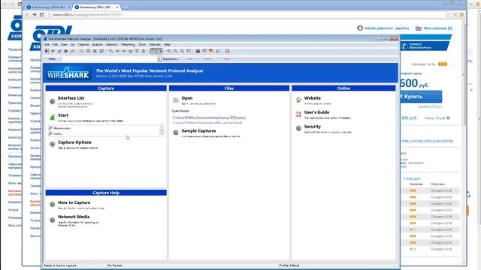The height and width of the screenshot is (270, 481).
Task: Jump to the last packet icon
Action: 144,51
